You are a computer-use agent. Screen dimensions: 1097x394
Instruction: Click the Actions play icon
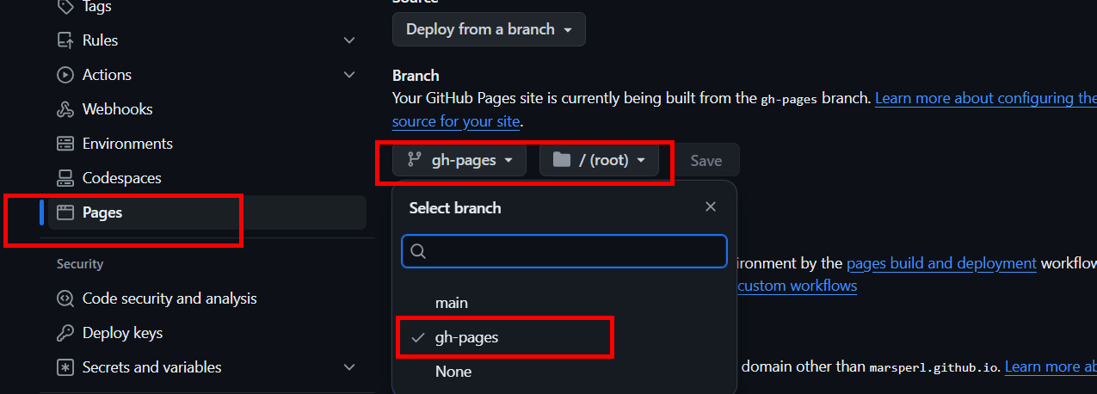(x=65, y=75)
